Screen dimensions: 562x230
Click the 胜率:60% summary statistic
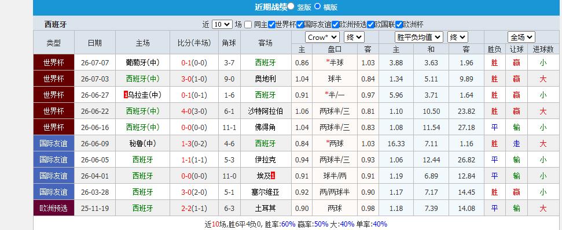(x=280, y=224)
